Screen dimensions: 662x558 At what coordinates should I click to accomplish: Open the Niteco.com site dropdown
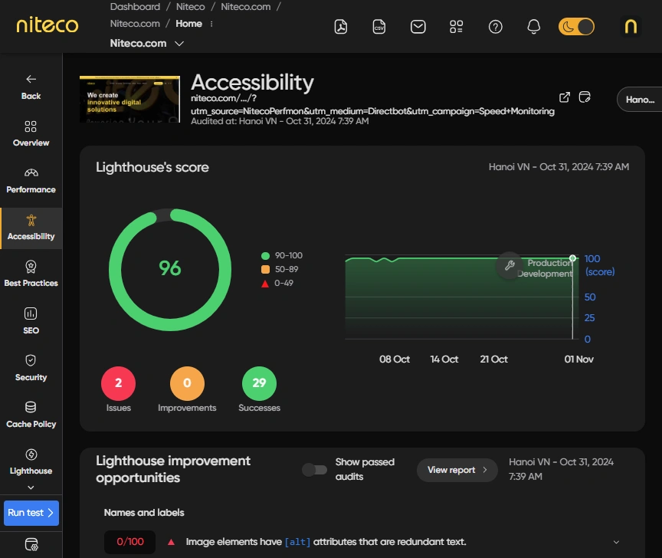[x=146, y=44]
